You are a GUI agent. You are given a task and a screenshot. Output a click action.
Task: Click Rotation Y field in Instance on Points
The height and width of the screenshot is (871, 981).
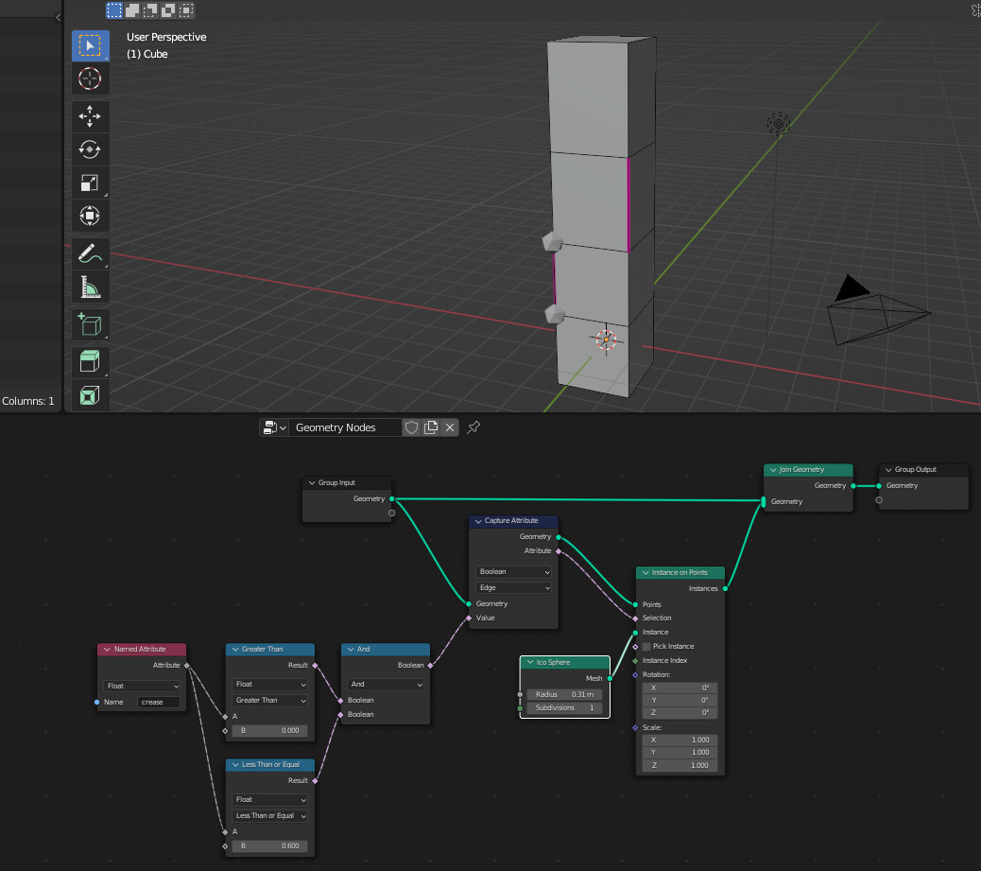pyautogui.click(x=680, y=700)
